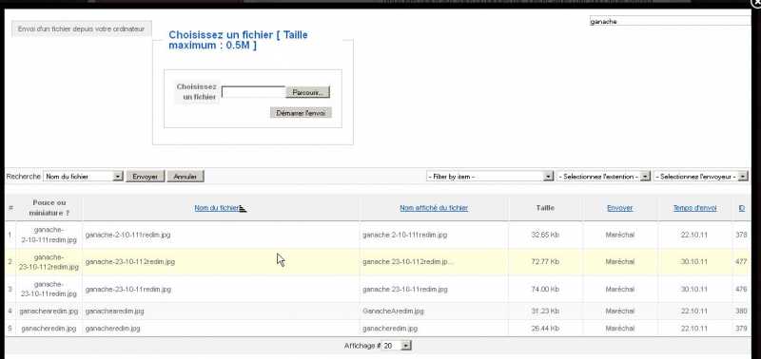Select thumbnail ganache-2-10-111redim.jpg in row 1
761x359 pixels.
coord(49,235)
